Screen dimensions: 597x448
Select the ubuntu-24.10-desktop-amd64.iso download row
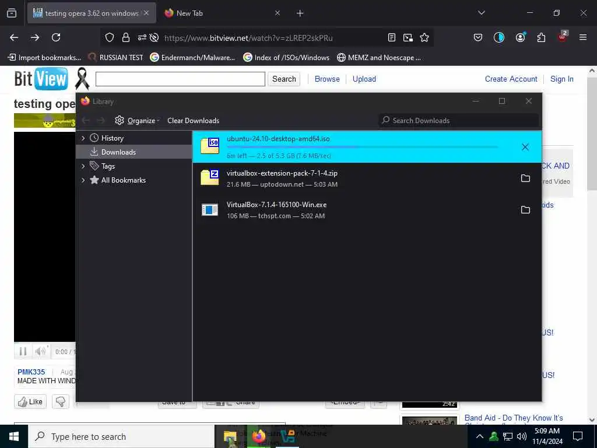coord(367,147)
